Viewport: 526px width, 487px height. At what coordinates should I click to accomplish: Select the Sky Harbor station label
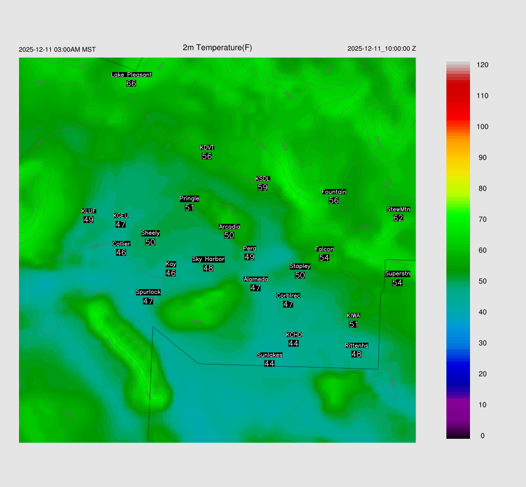(x=208, y=259)
